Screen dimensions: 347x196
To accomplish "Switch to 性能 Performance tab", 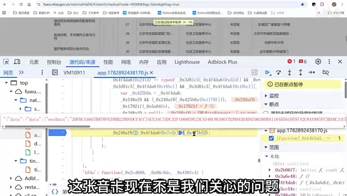I will click(108, 62).
